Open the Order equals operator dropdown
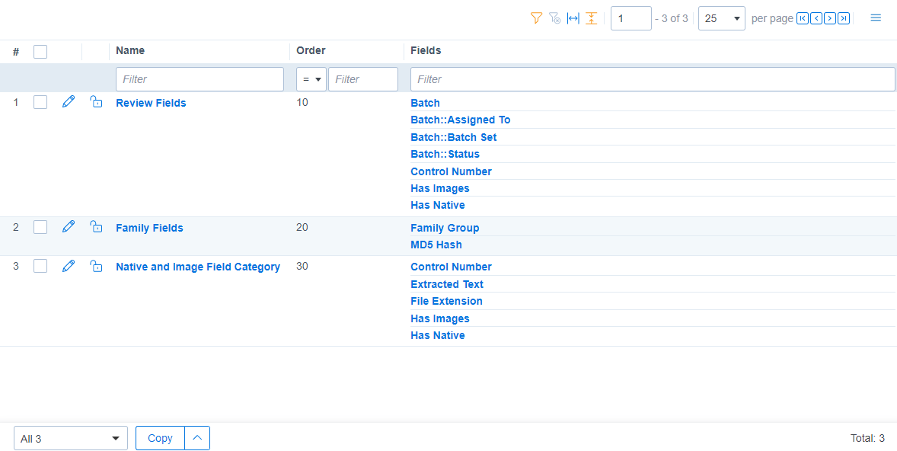Image resolution: width=897 pixels, height=451 pixels. click(311, 79)
